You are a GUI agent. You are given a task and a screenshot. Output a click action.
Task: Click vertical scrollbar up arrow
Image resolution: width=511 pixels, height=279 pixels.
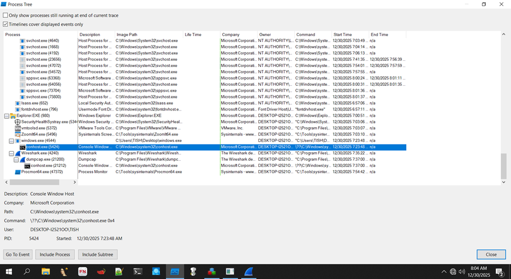504,34
